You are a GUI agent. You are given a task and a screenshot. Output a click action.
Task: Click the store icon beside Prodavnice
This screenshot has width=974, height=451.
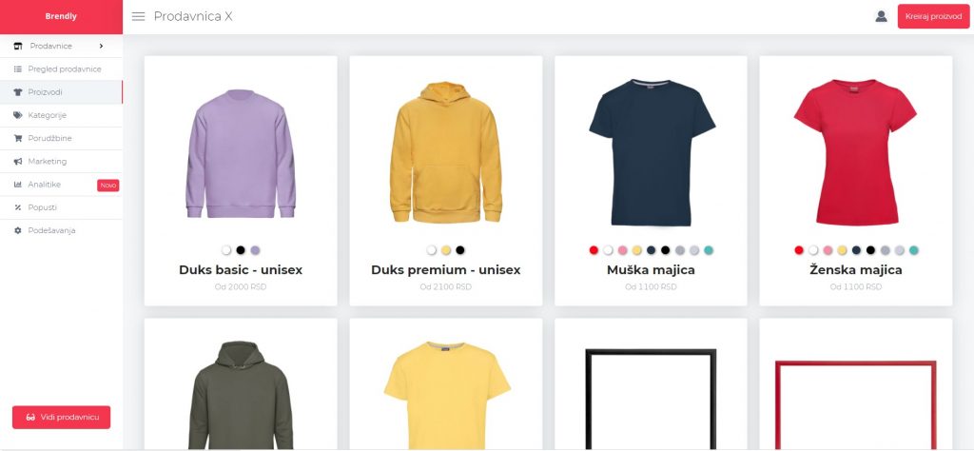tap(18, 46)
